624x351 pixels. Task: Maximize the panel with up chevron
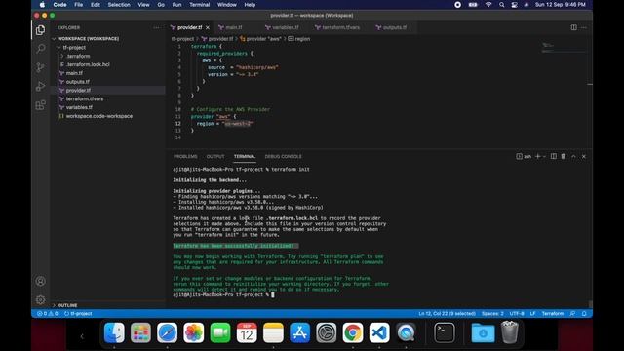(x=573, y=156)
